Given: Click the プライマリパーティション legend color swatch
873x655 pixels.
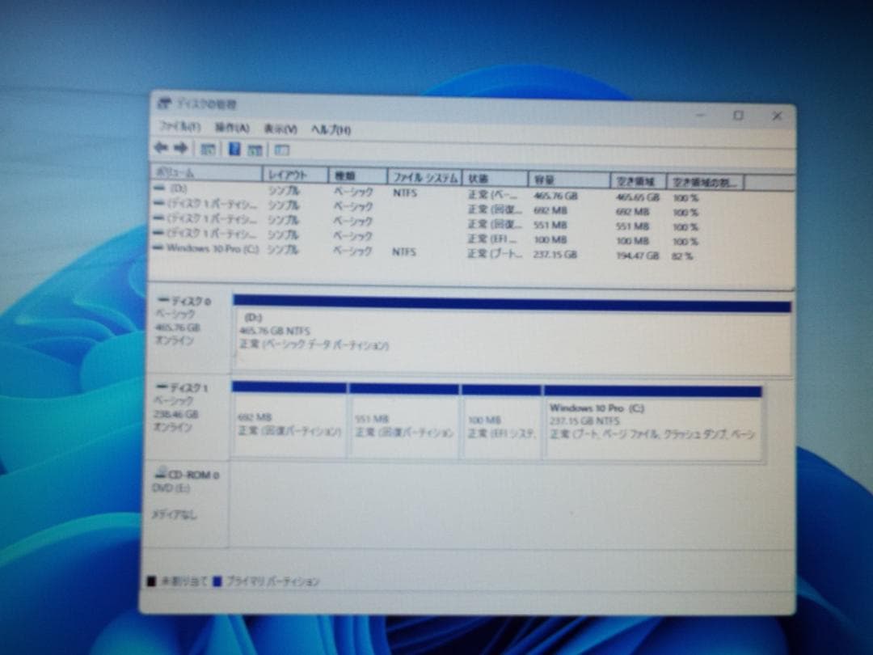Looking at the screenshot, I should tap(216, 581).
